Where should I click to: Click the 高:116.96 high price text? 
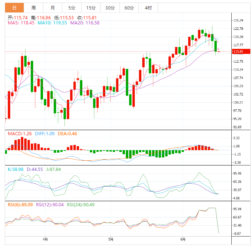(41, 17)
